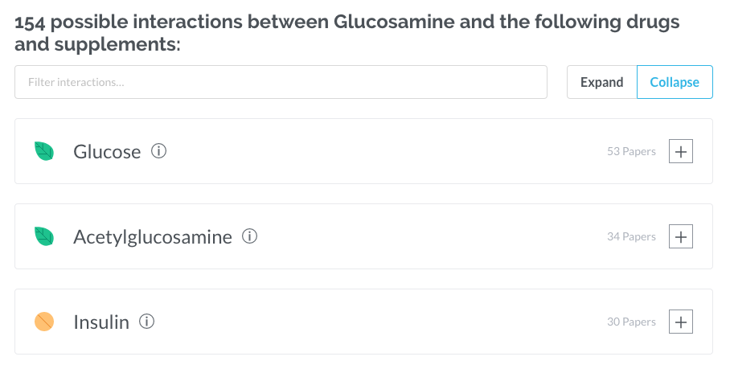Click the green leaf icon beside Acetylglucosamine
The image size is (730, 369).
click(x=44, y=236)
